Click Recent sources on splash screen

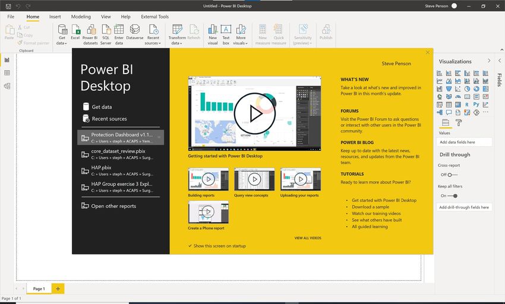[x=105, y=119]
